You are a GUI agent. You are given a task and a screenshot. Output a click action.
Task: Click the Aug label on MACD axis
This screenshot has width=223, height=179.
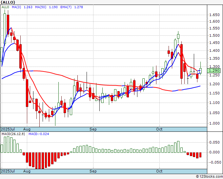coord(27,171)
